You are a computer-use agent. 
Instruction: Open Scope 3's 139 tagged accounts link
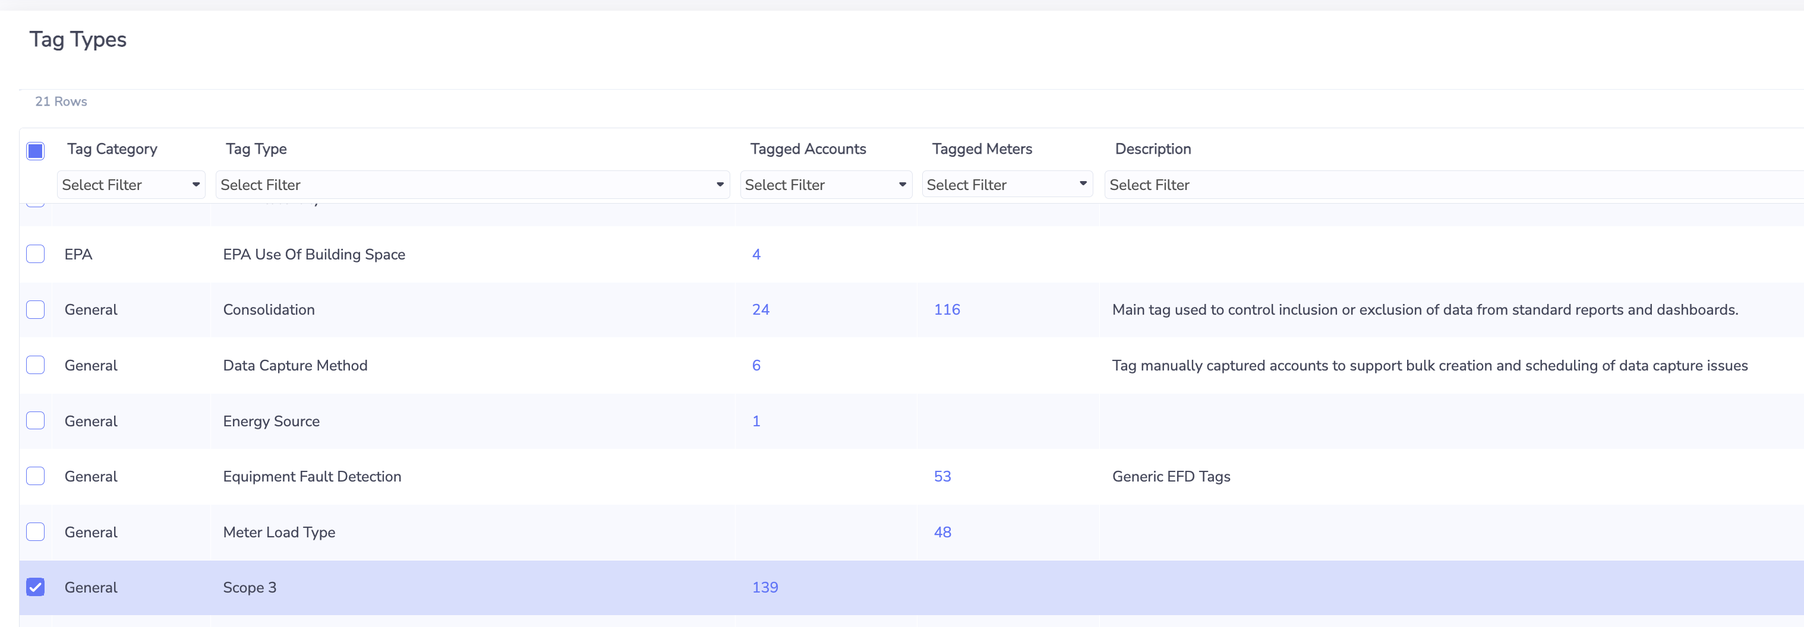pos(765,587)
